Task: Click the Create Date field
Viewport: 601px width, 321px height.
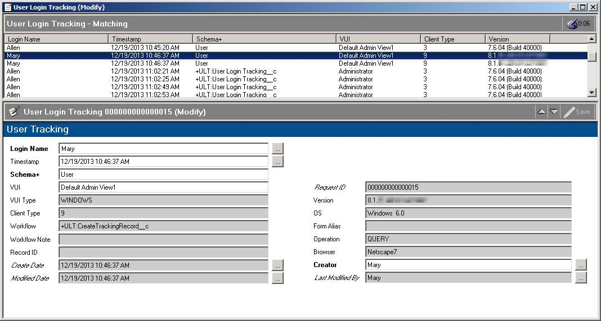Action: point(164,265)
